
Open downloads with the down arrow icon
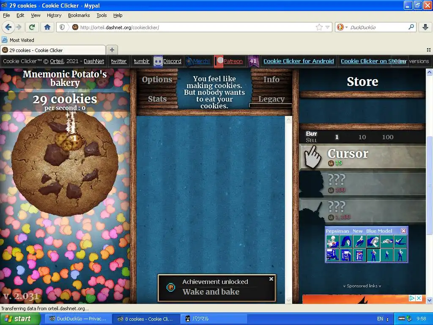(x=425, y=27)
